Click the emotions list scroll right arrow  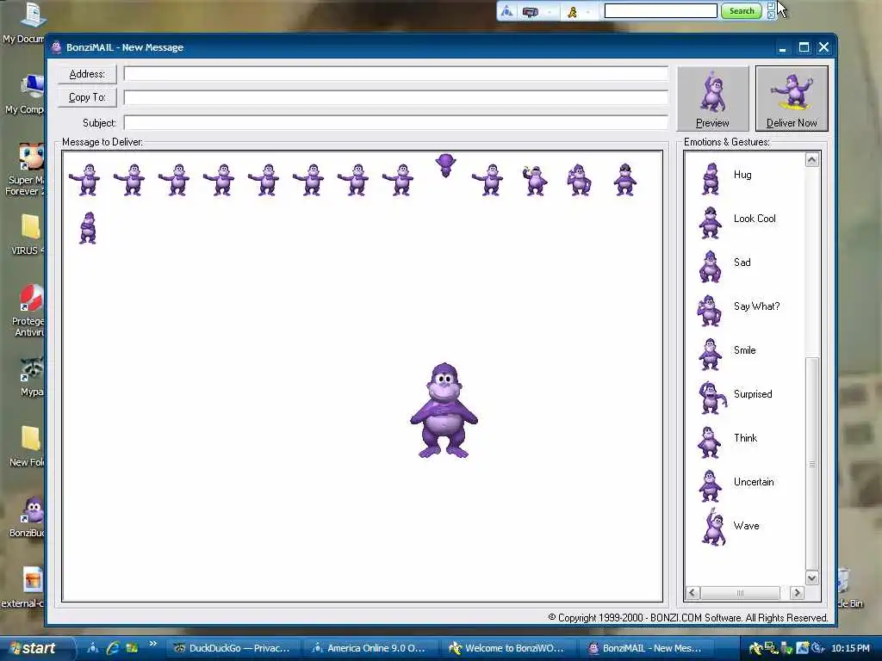point(797,593)
